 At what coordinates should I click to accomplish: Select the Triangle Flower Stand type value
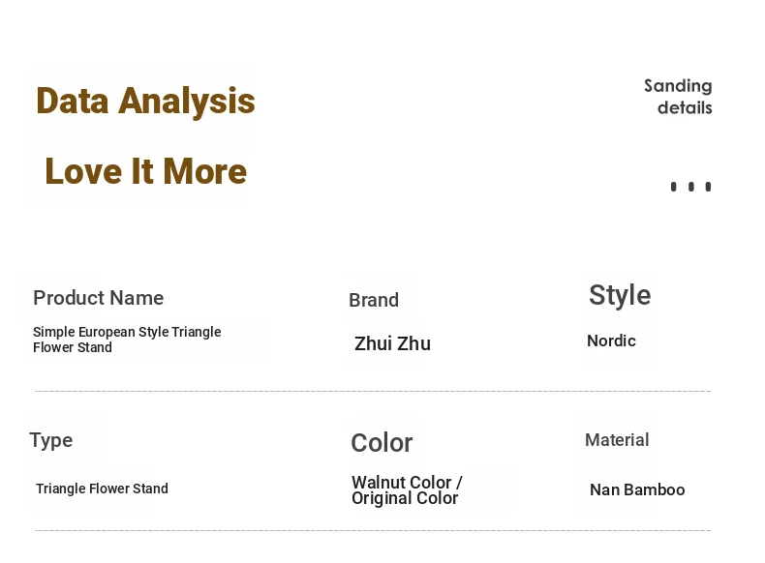click(x=102, y=489)
